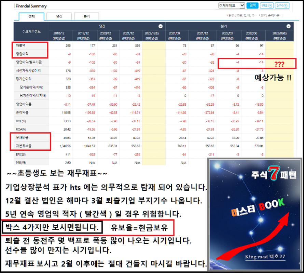The image size is (304, 273).
Task: Open the IFRS help button
Action: [x=266, y=5]
